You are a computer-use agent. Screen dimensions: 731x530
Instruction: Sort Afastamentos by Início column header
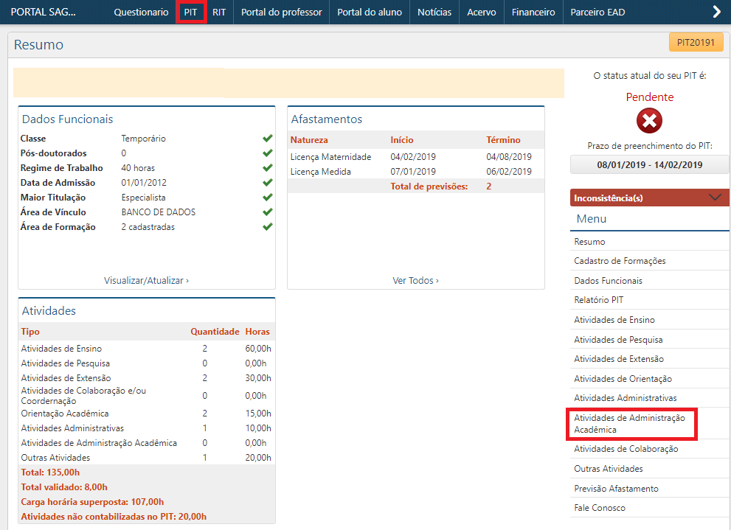402,140
